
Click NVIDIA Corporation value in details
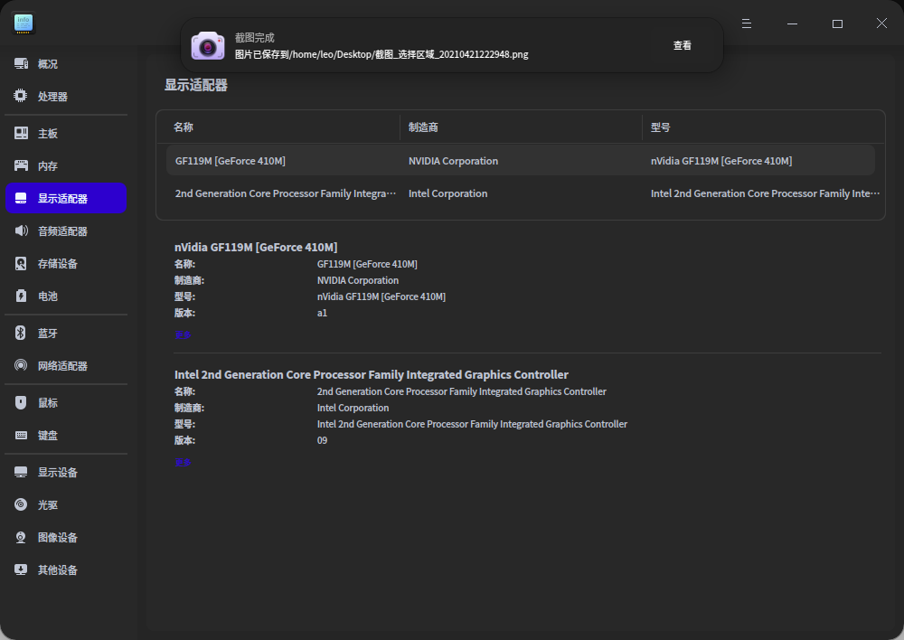coord(357,281)
